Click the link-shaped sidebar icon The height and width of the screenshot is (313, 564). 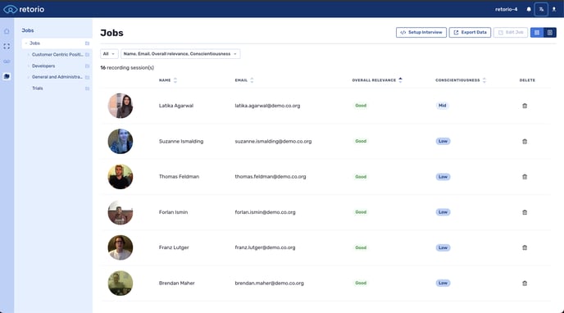click(7, 61)
